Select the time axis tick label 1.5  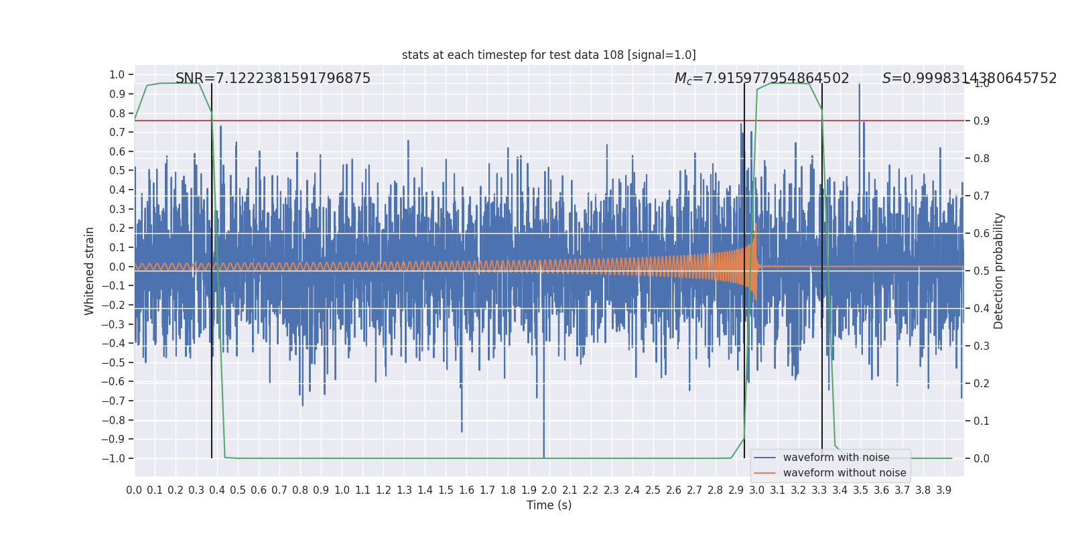coord(446,490)
